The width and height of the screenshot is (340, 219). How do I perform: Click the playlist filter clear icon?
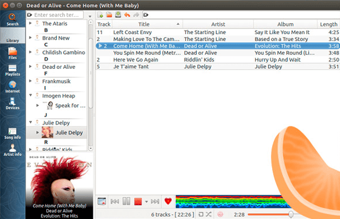click(146, 15)
